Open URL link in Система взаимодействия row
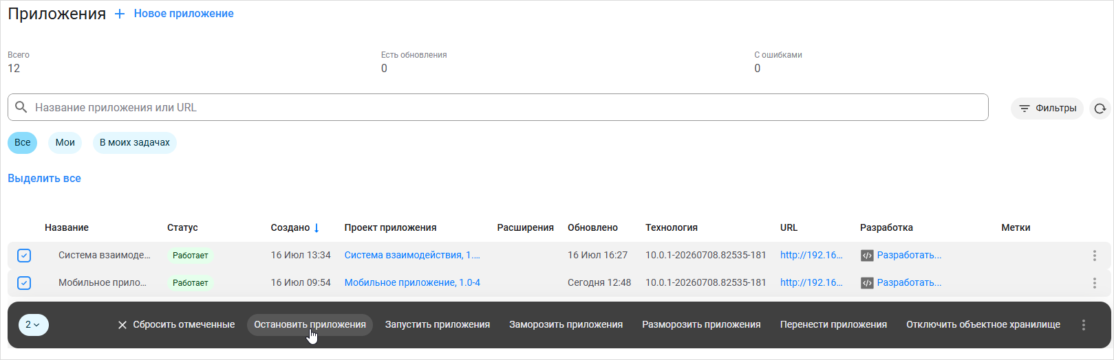 pyautogui.click(x=811, y=256)
